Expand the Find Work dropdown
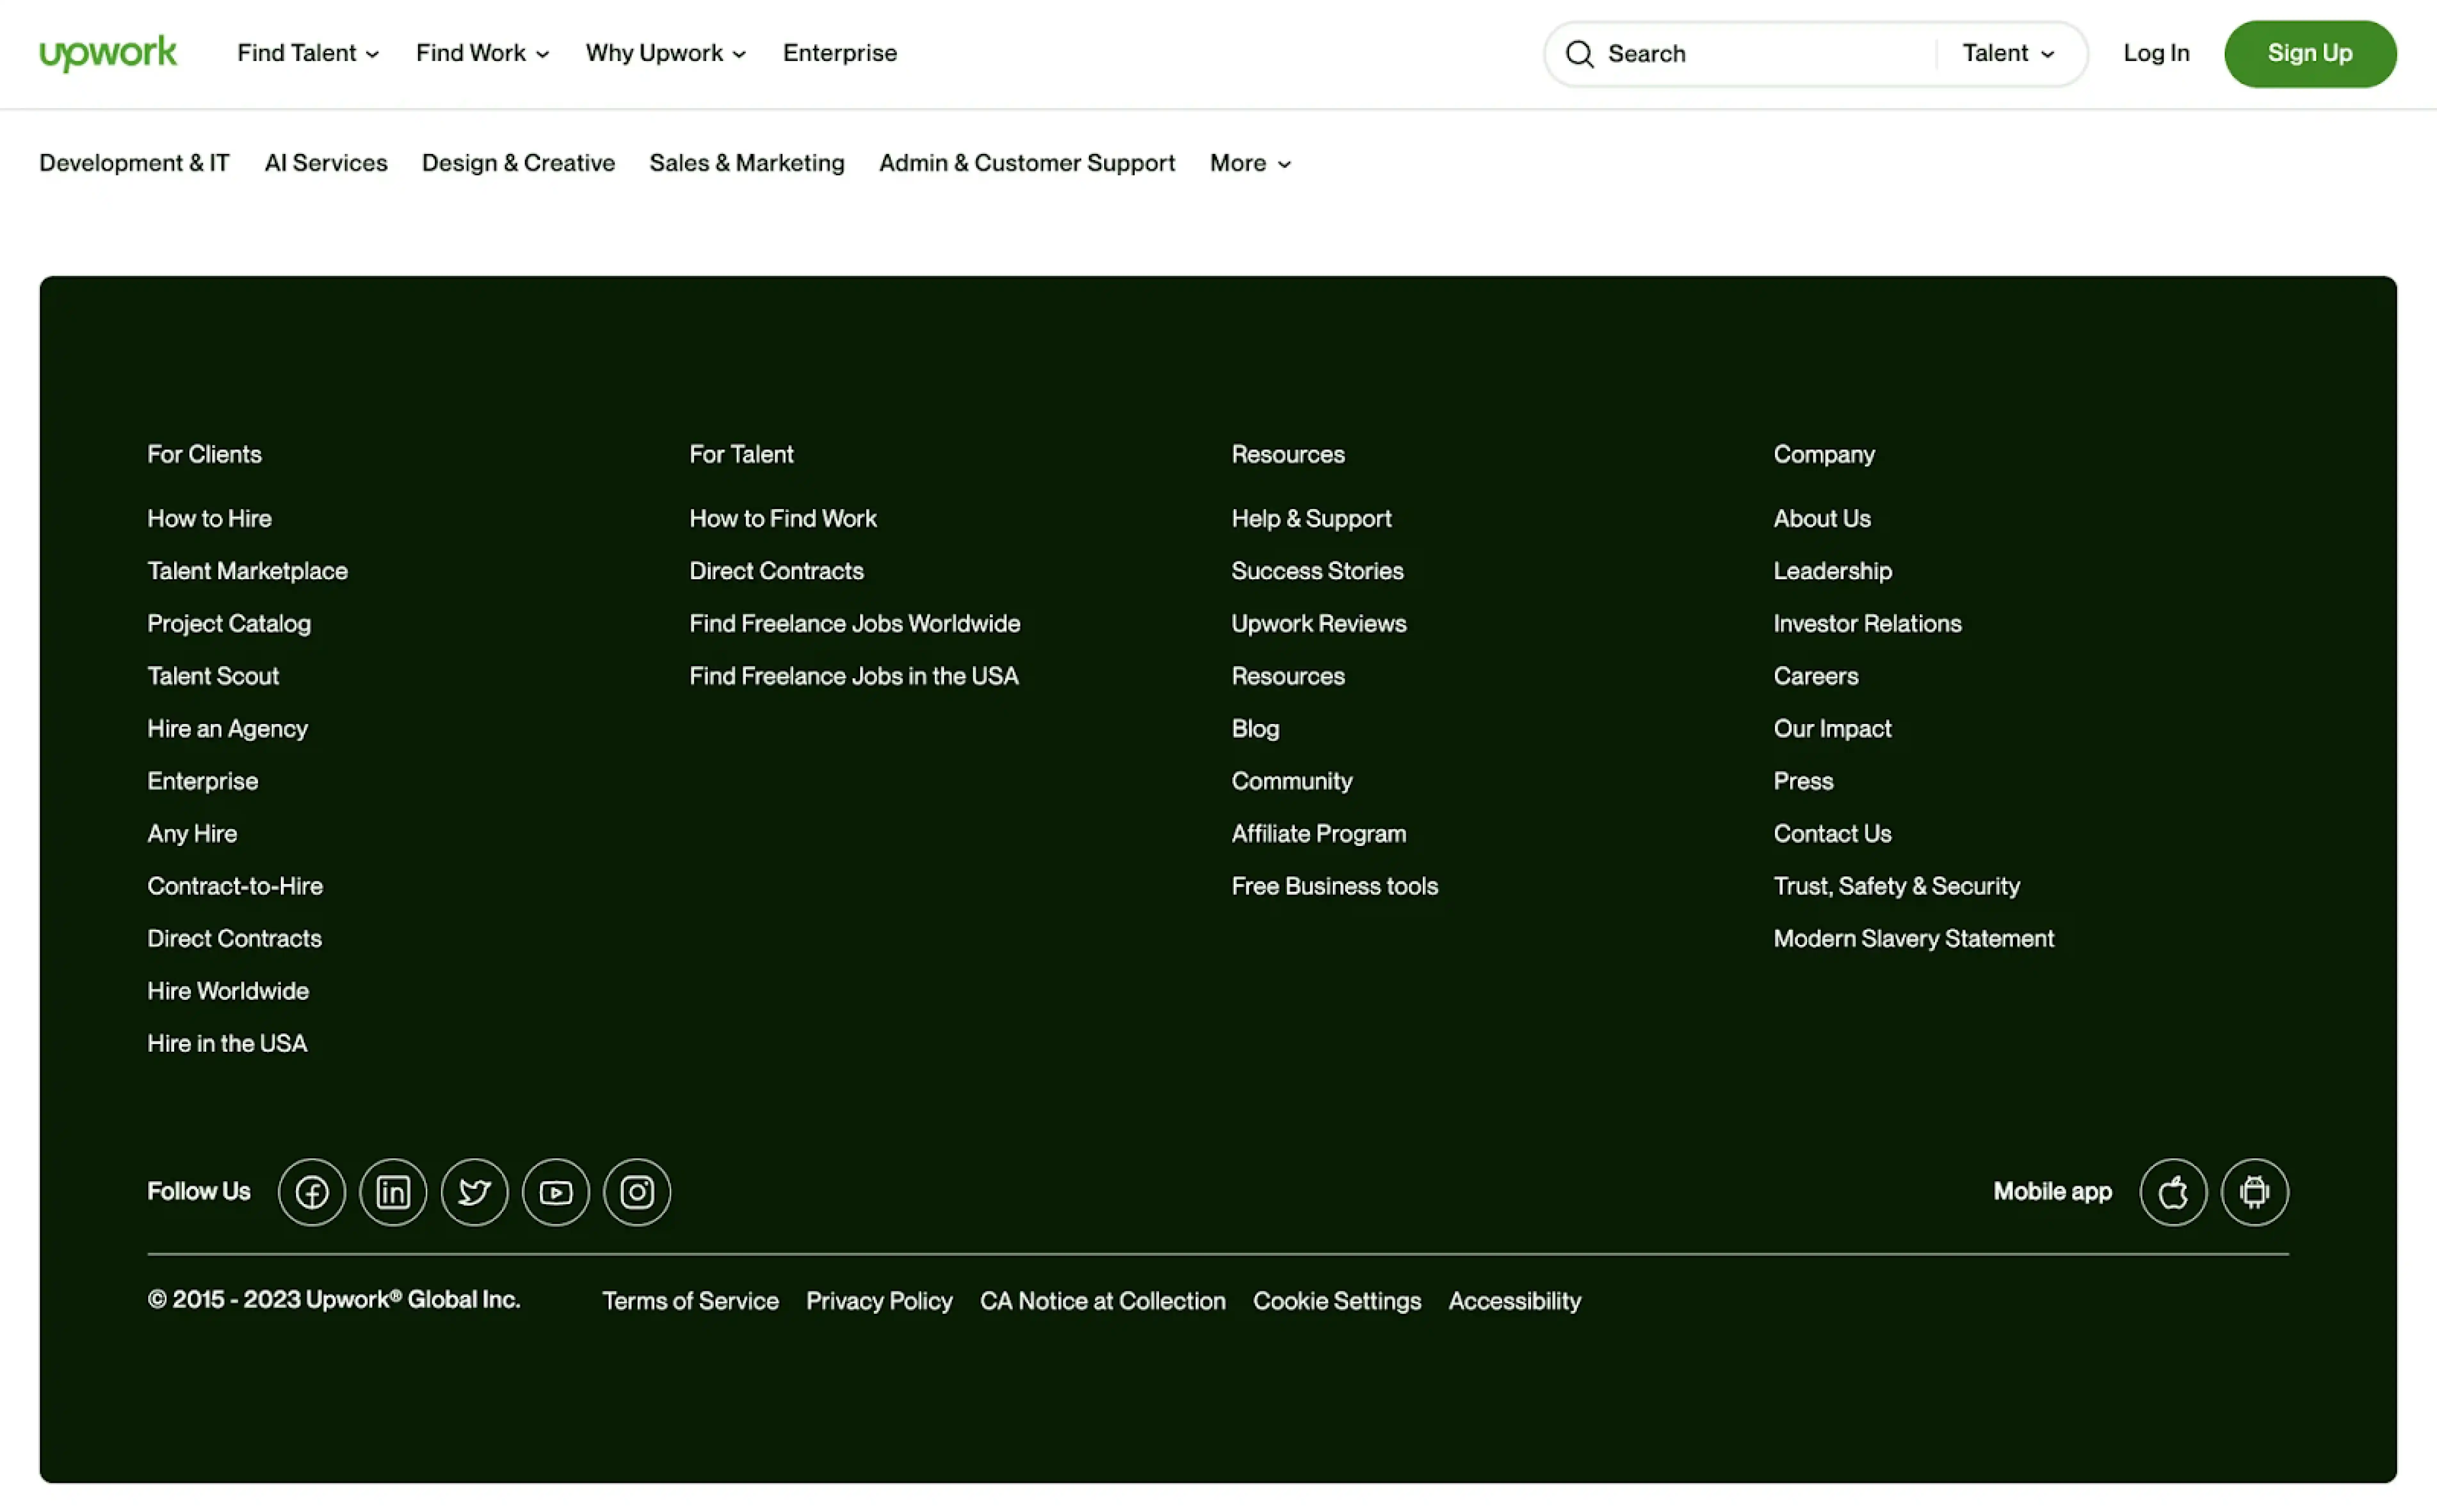 click(x=482, y=53)
